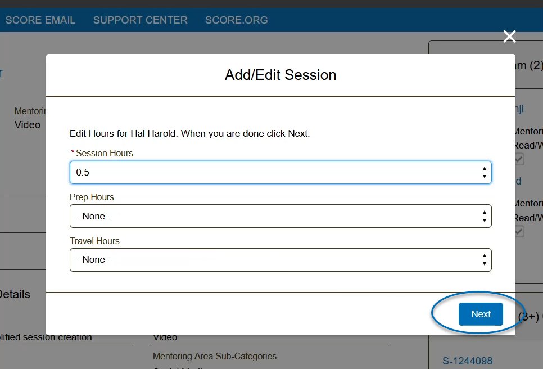This screenshot has height=369, width=543.
Task: Open SCORE EMAIL in the top menu
Action: coord(40,20)
